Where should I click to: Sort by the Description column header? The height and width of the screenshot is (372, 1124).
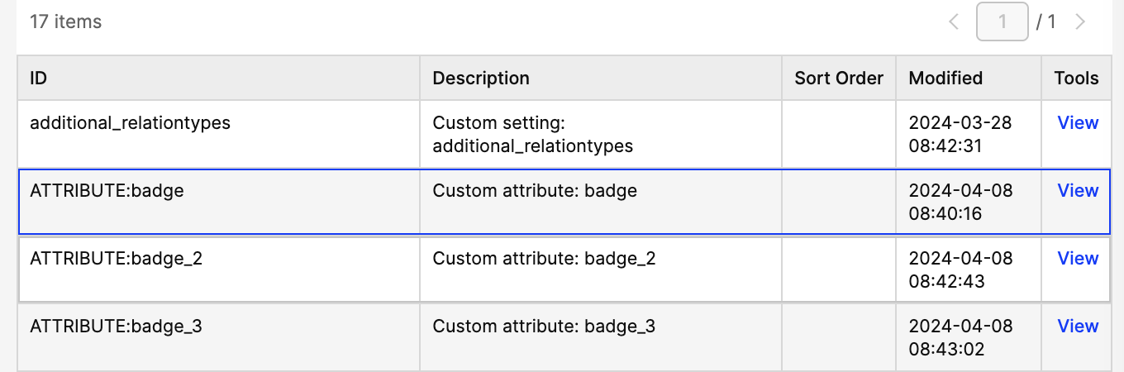coord(481,79)
